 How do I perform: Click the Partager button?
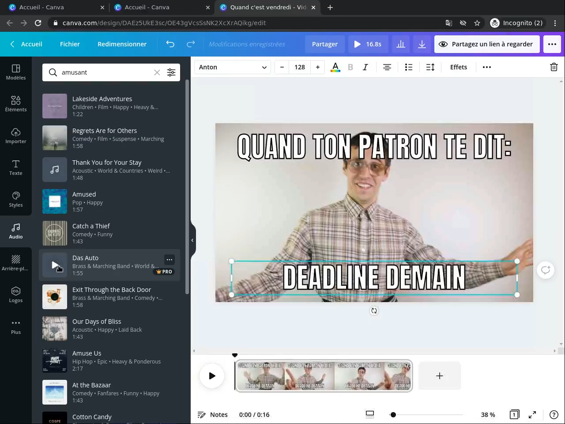[x=325, y=44]
